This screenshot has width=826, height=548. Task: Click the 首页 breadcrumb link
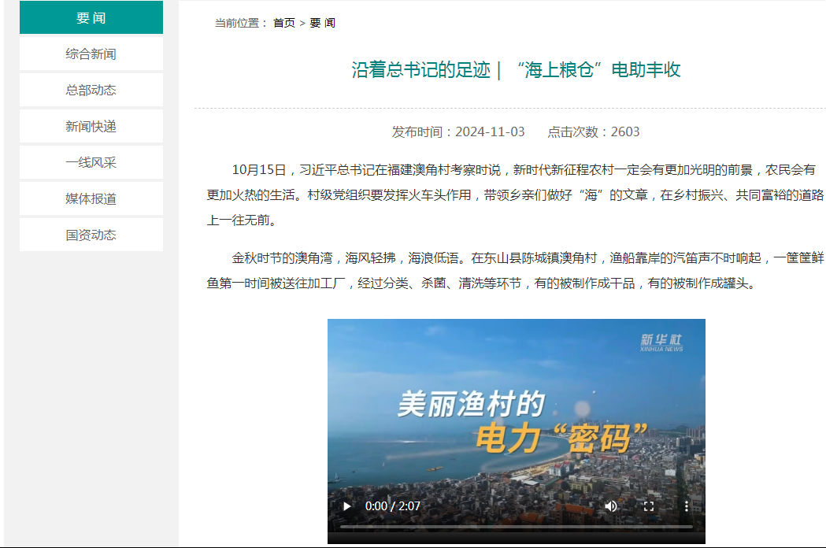coord(284,23)
